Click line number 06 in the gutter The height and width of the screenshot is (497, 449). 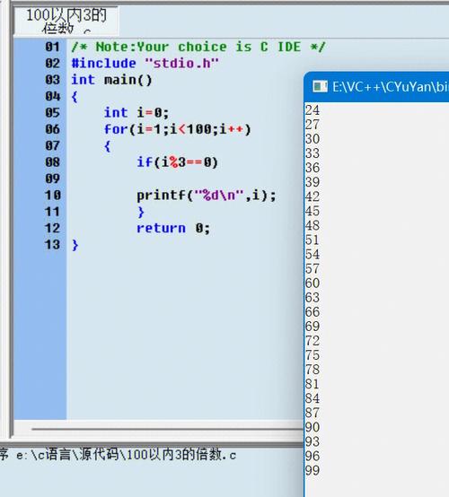(x=52, y=129)
